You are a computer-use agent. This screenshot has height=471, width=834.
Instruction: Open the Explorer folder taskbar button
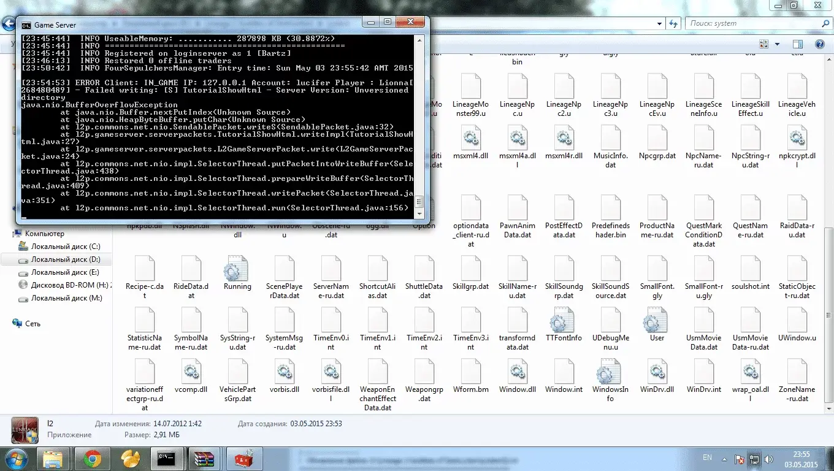coord(53,458)
